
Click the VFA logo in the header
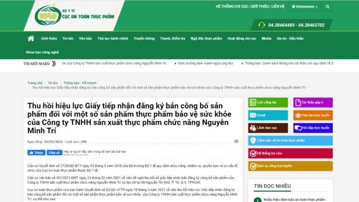[48, 15]
